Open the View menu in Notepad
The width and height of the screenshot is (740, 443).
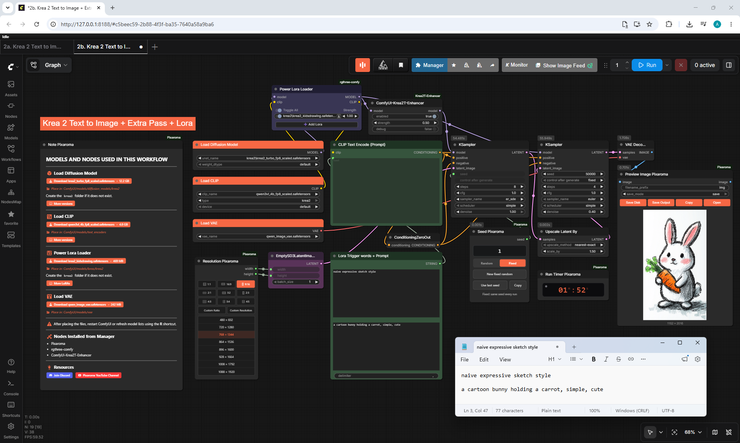point(505,359)
